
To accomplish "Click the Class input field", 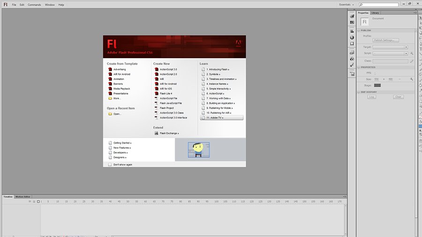I will coord(390,61).
